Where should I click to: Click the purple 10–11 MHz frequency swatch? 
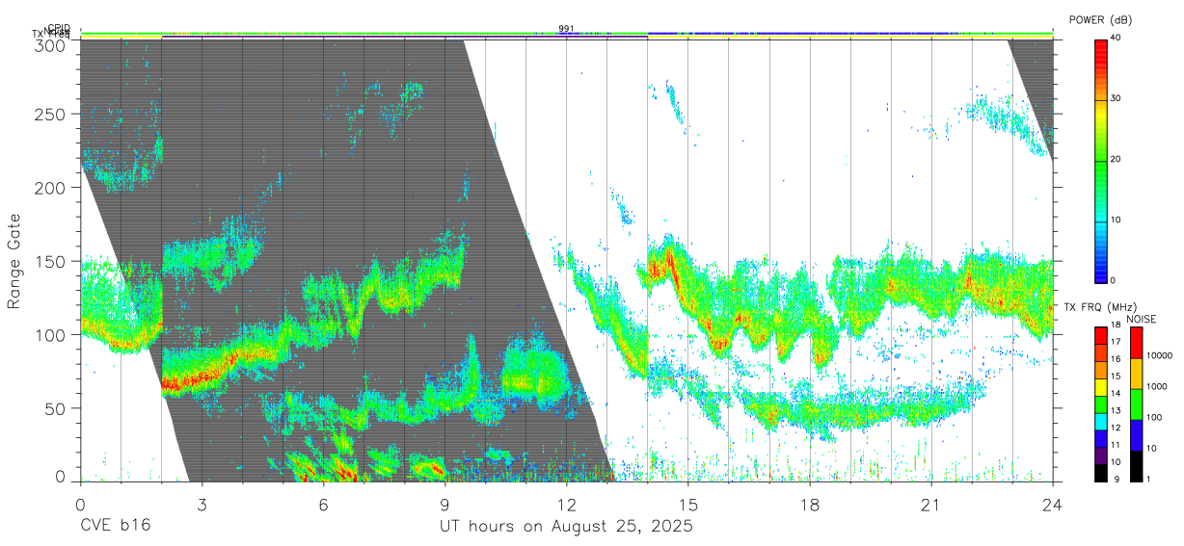1100,455
